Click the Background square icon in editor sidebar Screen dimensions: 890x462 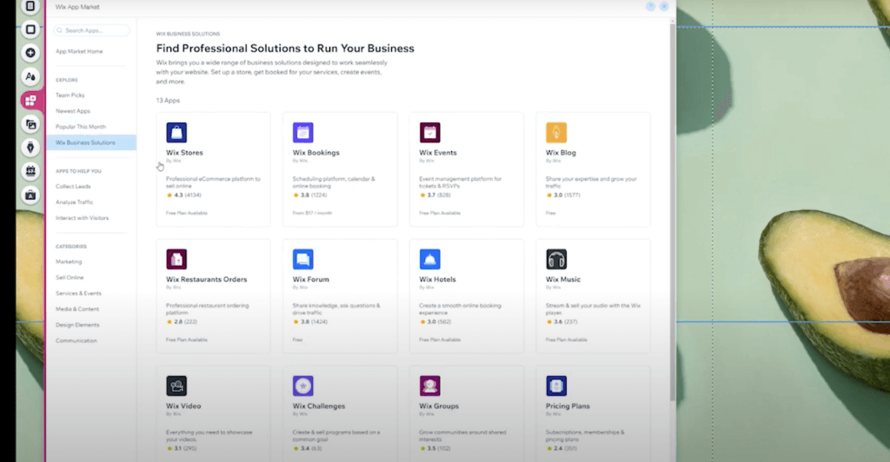click(30, 30)
